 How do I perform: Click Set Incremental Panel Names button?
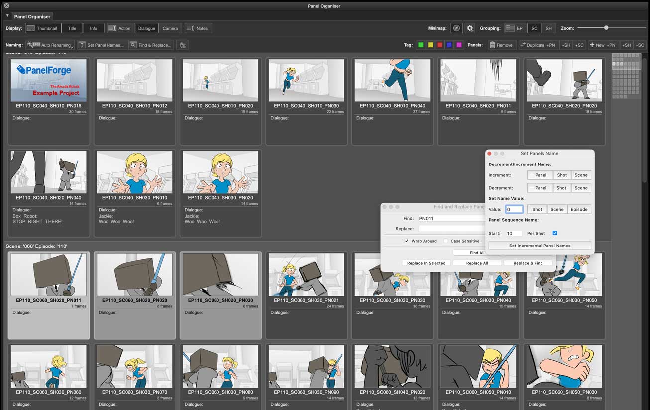point(540,246)
